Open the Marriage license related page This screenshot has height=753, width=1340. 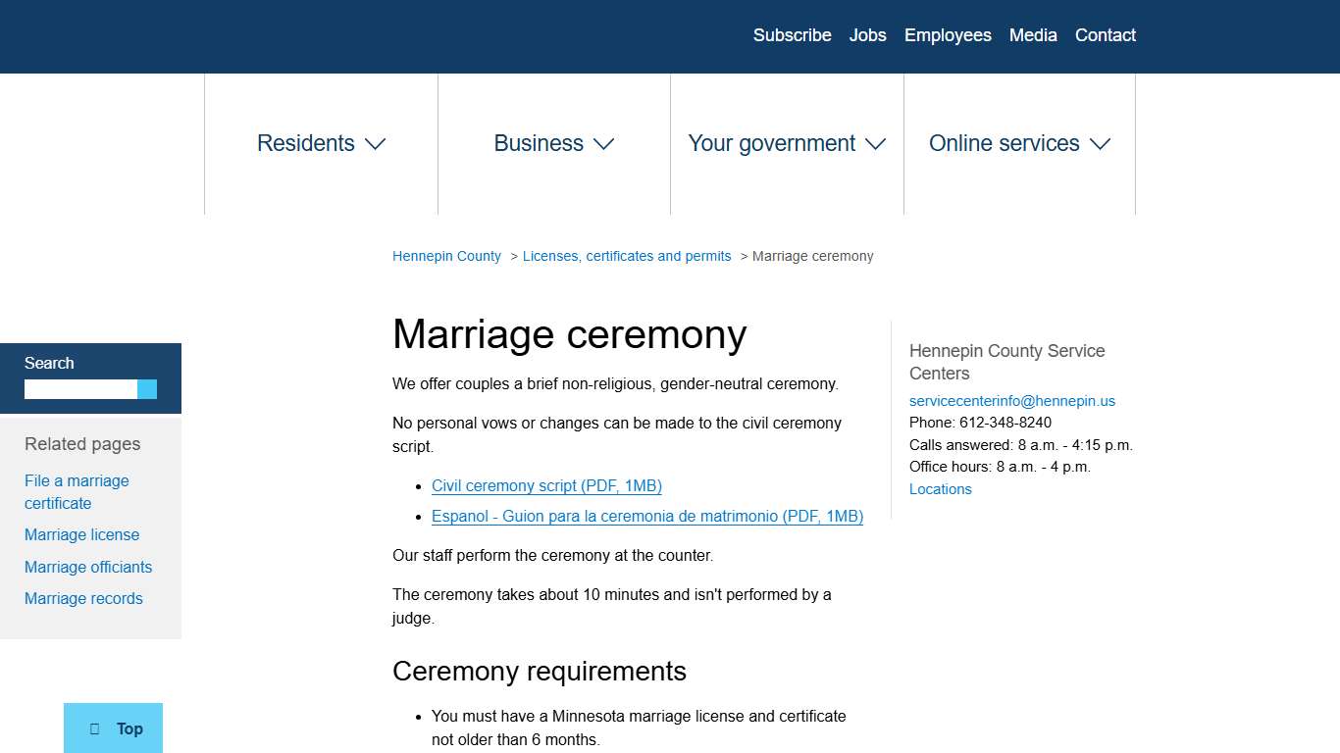[81, 534]
